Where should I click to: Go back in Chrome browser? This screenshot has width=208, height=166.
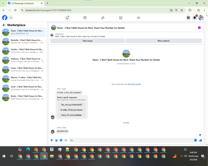[x=4, y=10]
